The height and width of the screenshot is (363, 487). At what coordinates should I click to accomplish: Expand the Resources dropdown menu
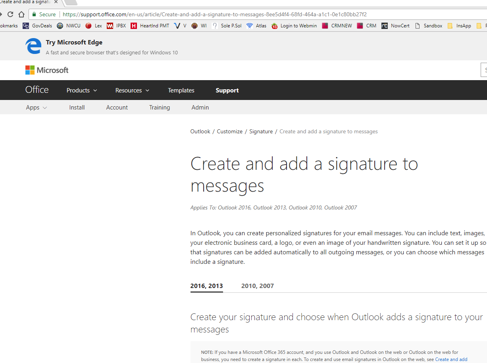(132, 90)
